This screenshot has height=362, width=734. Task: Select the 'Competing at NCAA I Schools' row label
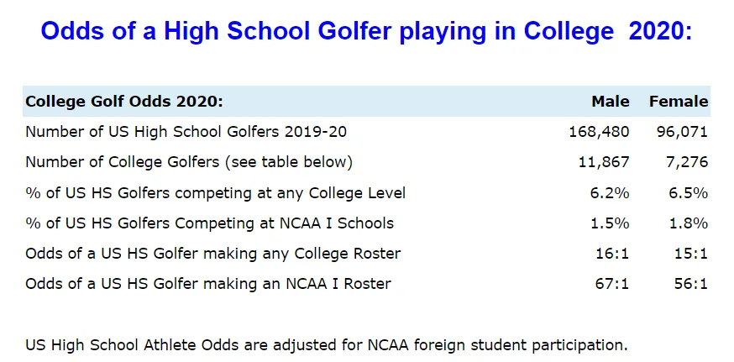pos(209,223)
